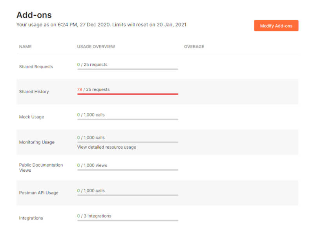Click the Postman API Usage label
The height and width of the screenshot is (236, 314).
(x=38, y=193)
